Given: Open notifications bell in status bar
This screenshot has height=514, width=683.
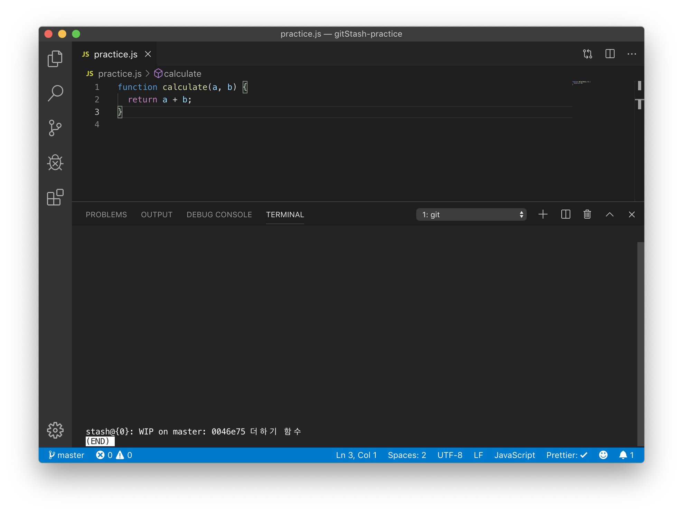Looking at the screenshot, I should (x=626, y=455).
